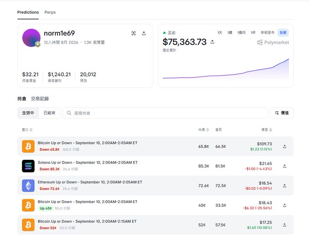Viewport: 310px width, 238px height.
Task: Click the $1,240.21 biggest win value
Action: (x=59, y=74)
